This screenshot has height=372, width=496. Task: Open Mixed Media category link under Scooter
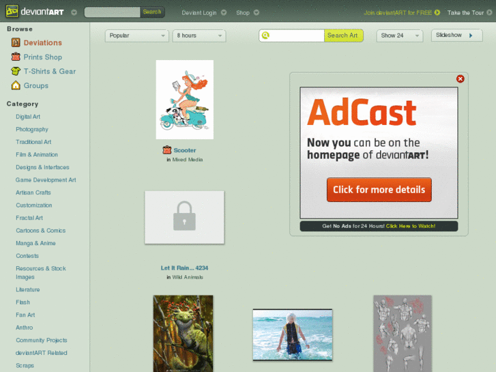[x=187, y=160]
